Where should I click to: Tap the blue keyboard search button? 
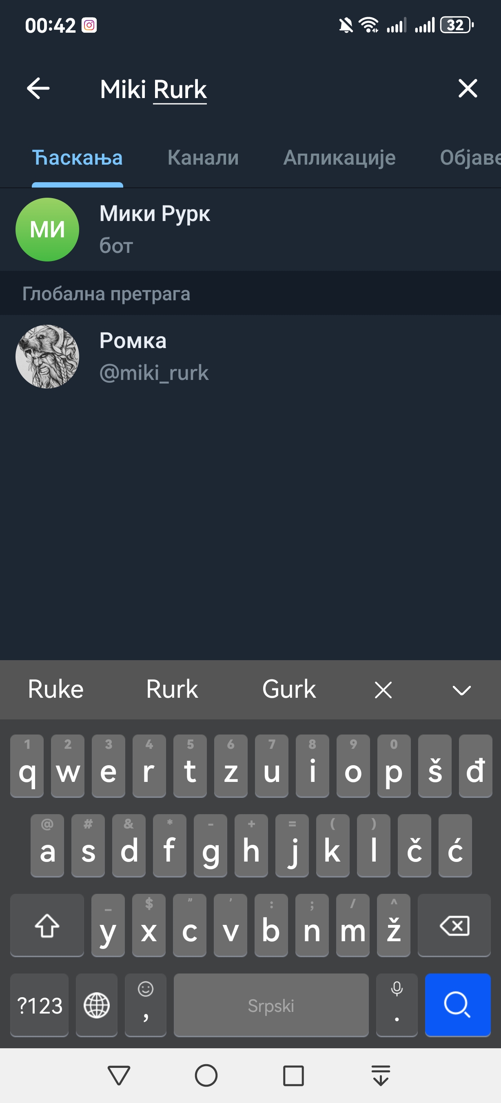click(x=457, y=1005)
